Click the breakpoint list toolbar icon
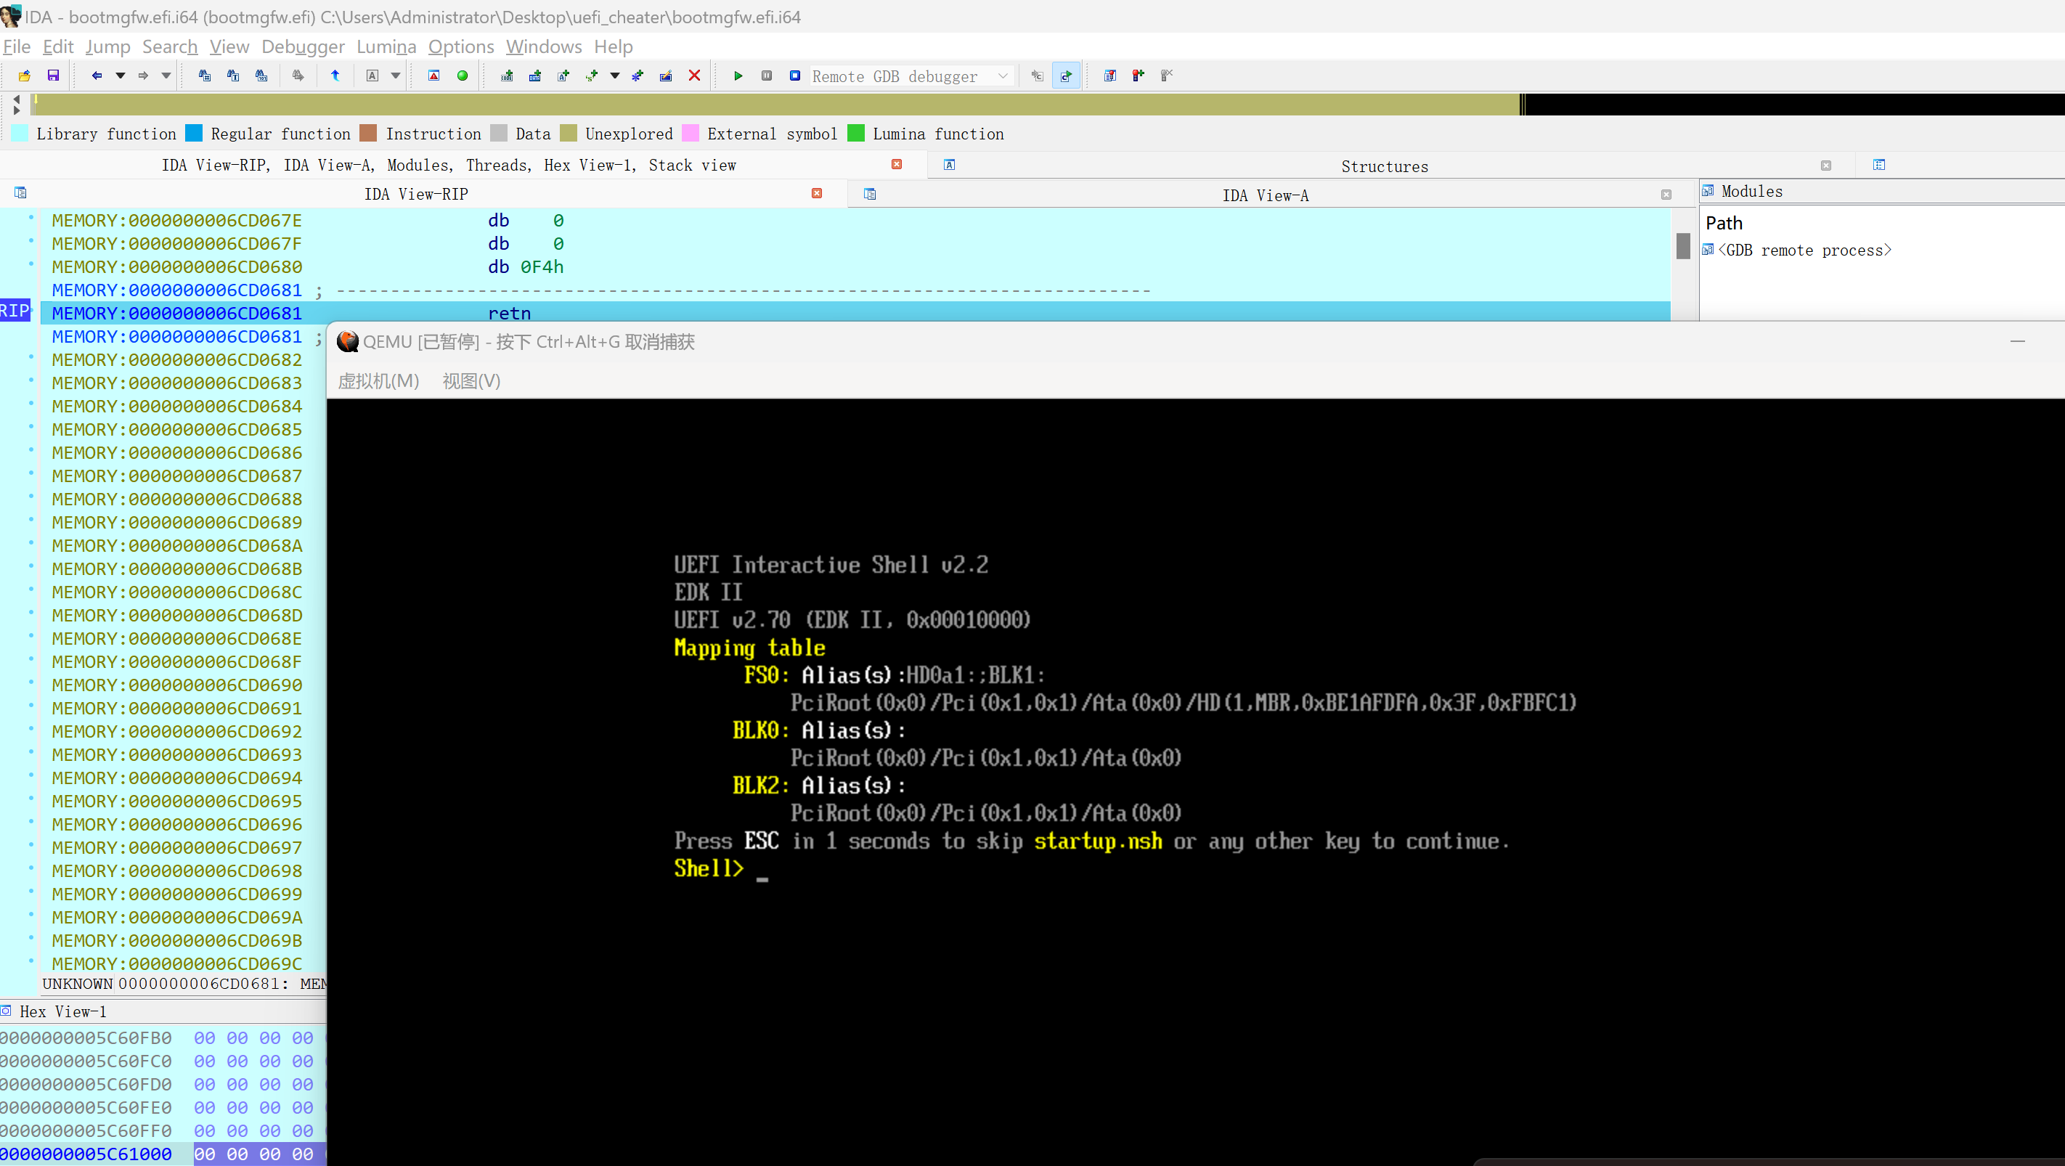 click(x=1110, y=76)
